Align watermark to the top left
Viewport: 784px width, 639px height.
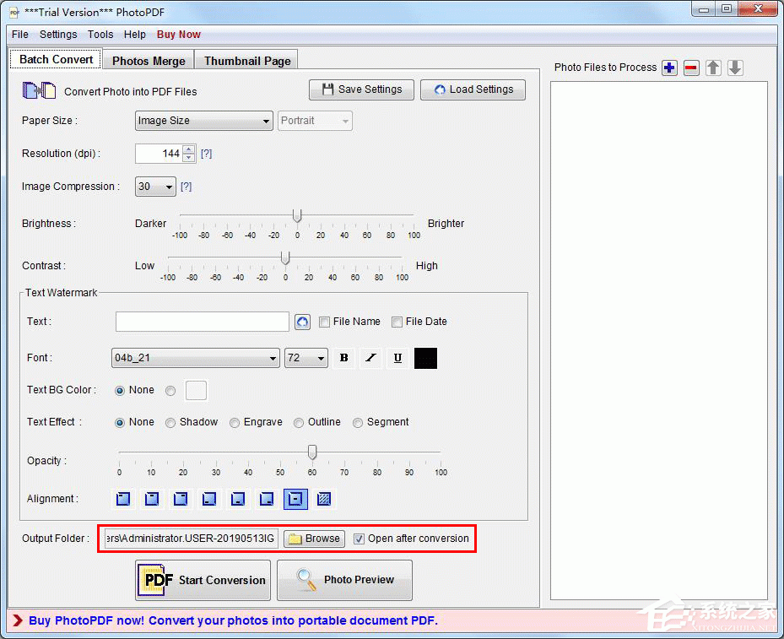pyautogui.click(x=123, y=499)
